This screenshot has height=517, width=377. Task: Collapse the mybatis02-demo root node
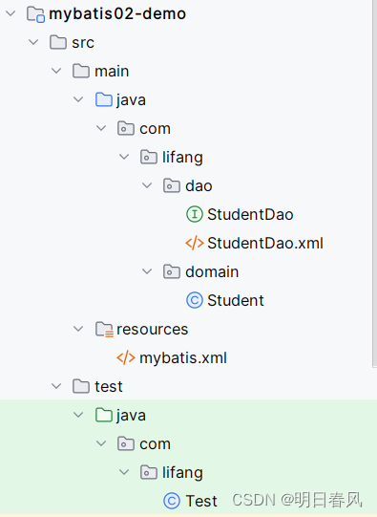10,13
